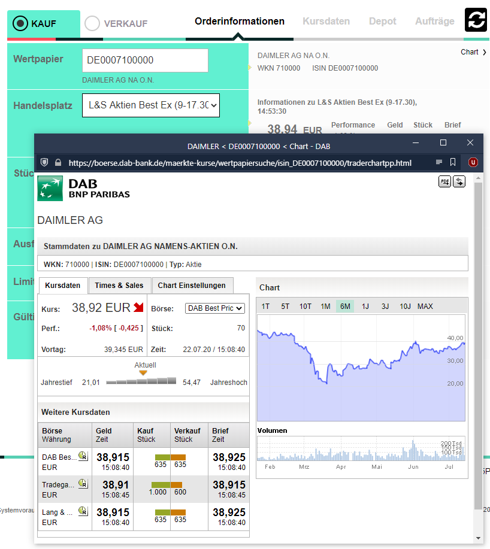Maximize the chart popup window
The height and width of the screenshot is (549, 490).
[443, 142]
